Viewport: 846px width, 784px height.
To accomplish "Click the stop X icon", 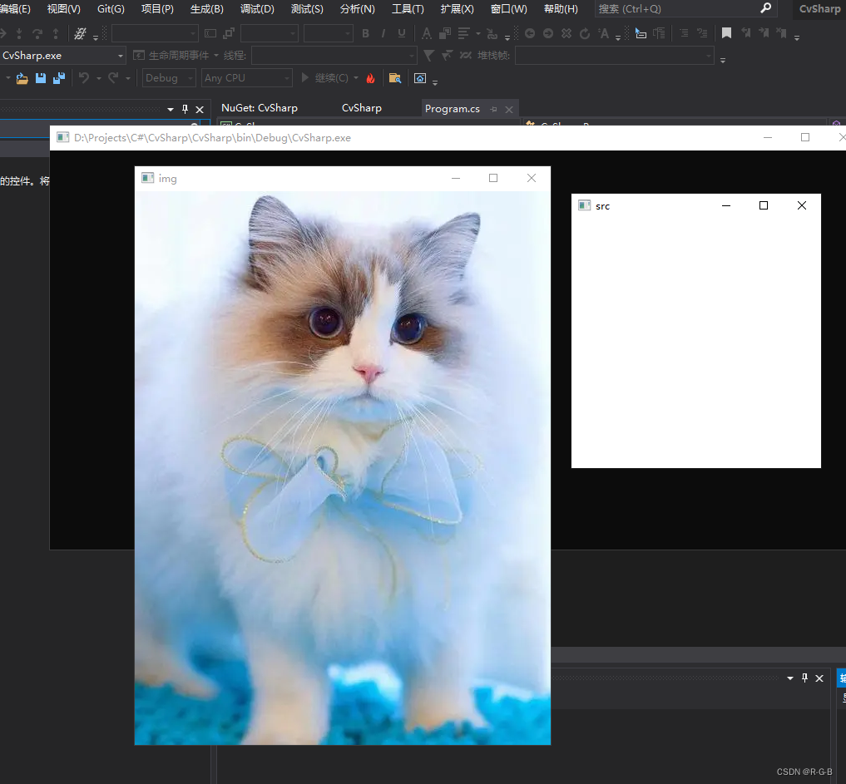I will [566, 33].
